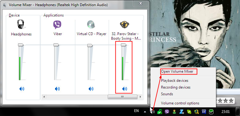Click the volume speaker tray icon
Viewport: 240px width, 116px height.
coord(152,112)
